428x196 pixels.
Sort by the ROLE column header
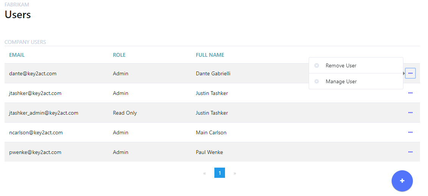[119, 55]
